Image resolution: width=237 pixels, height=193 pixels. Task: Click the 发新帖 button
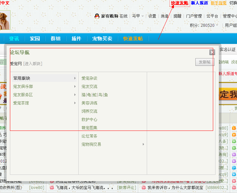tap(205, 62)
